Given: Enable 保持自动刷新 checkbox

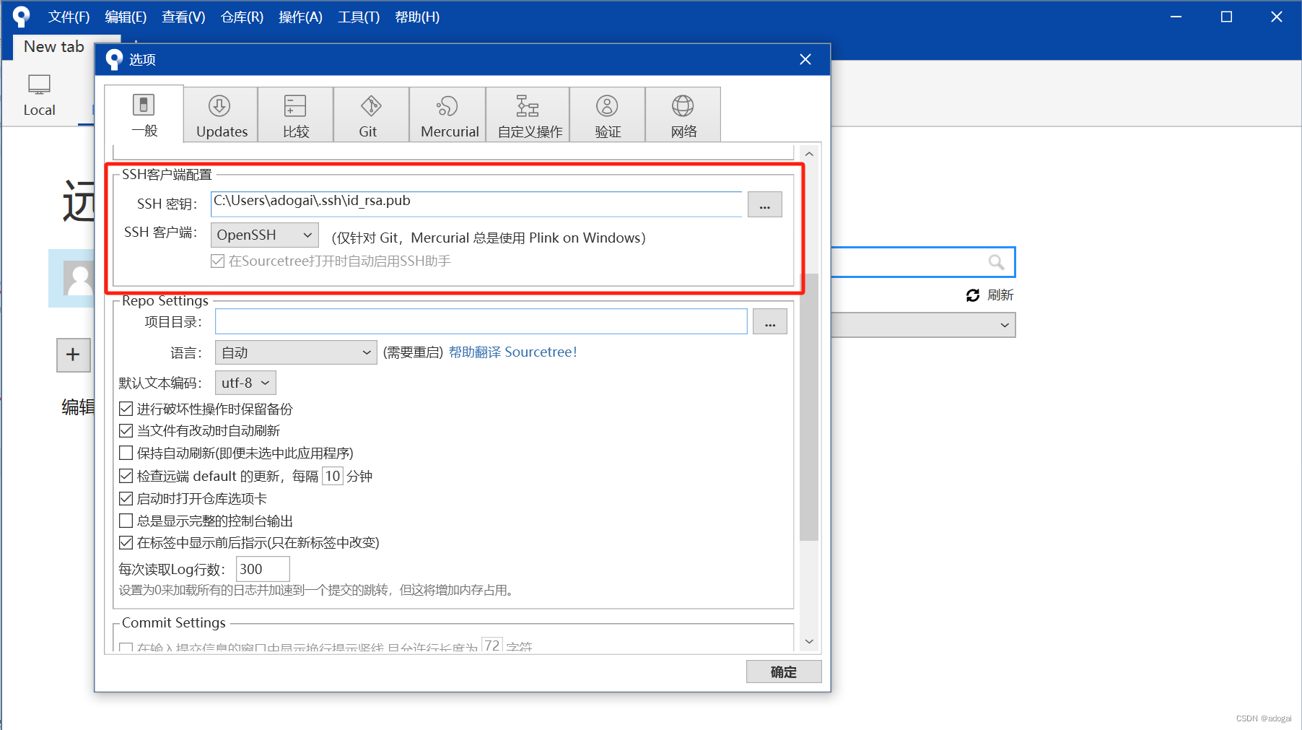Looking at the screenshot, I should 126,453.
